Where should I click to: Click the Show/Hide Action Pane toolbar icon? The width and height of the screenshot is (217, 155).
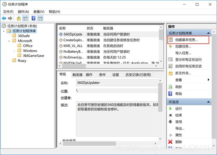40,18
